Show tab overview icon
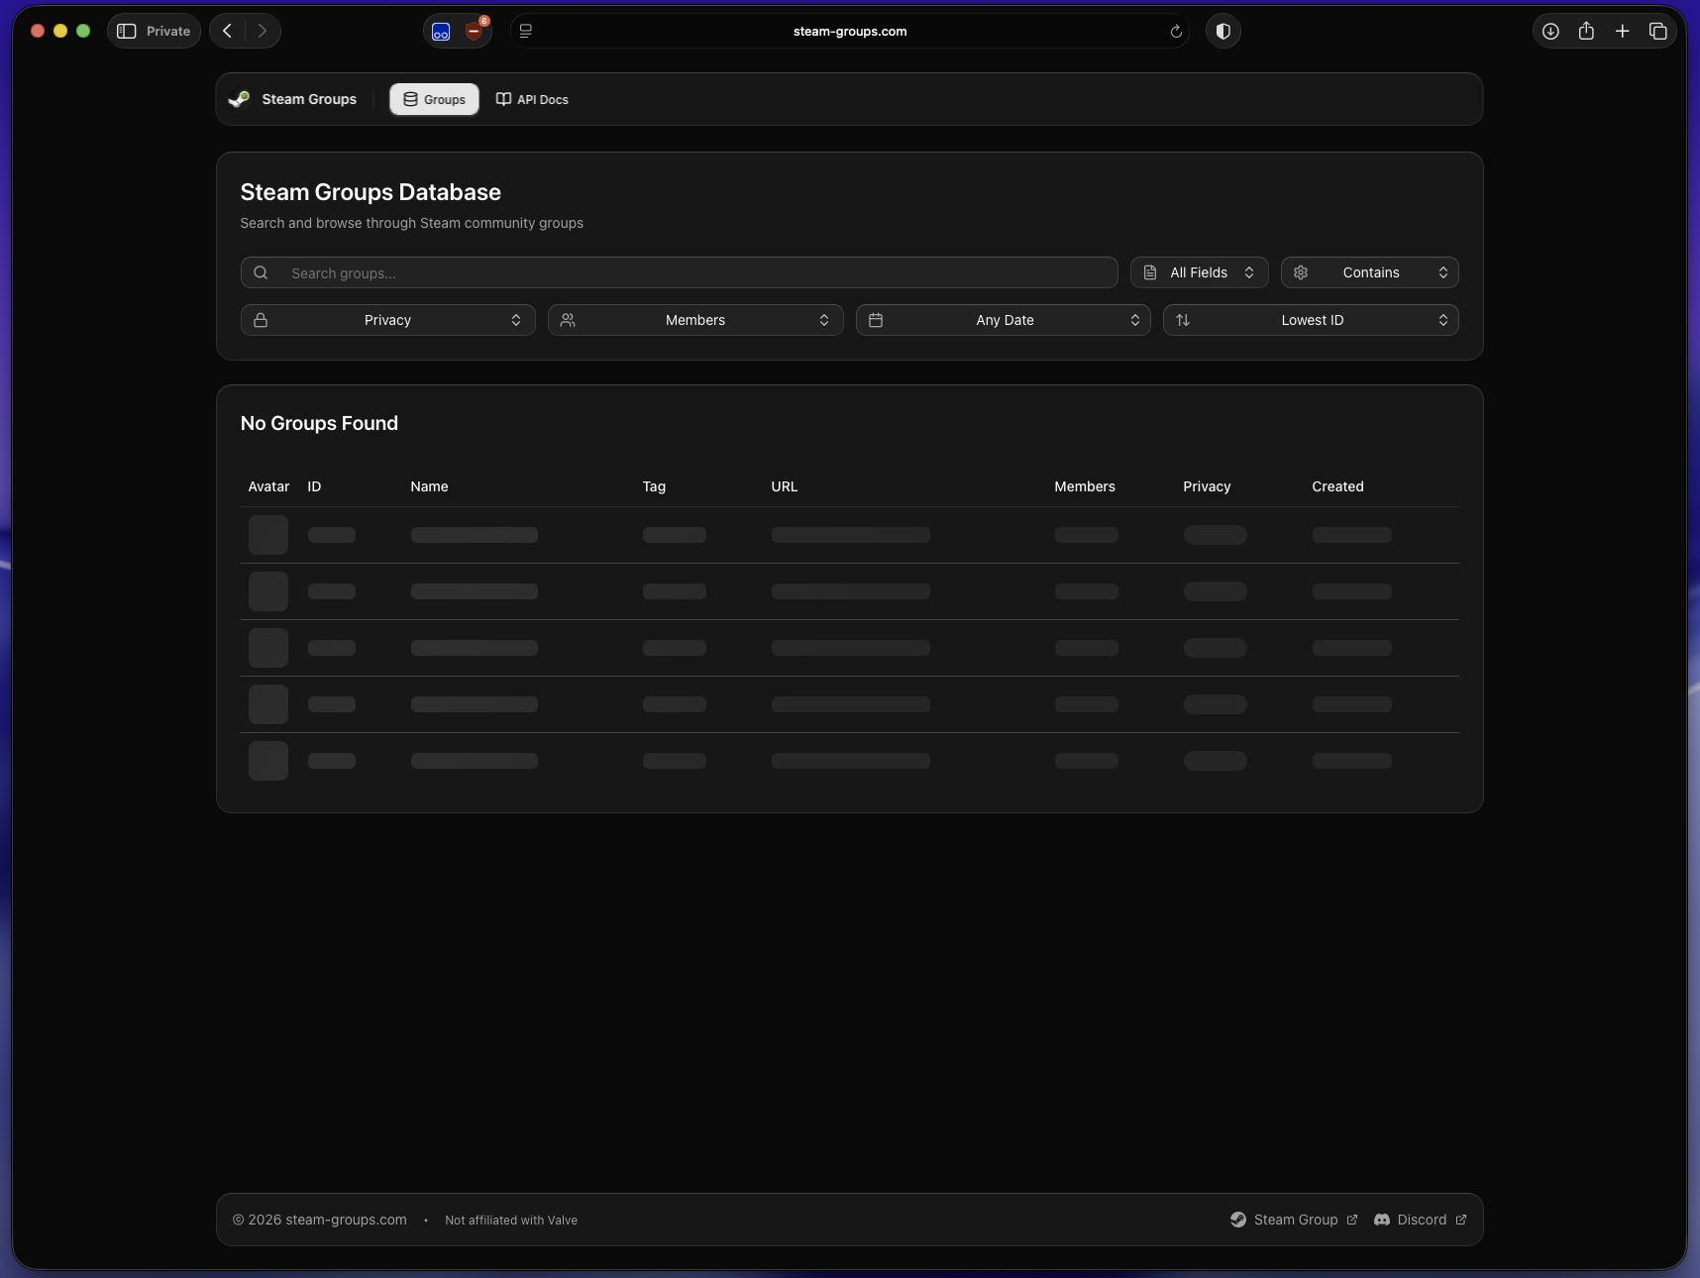Image resolution: width=1700 pixels, height=1278 pixels. (x=1657, y=32)
